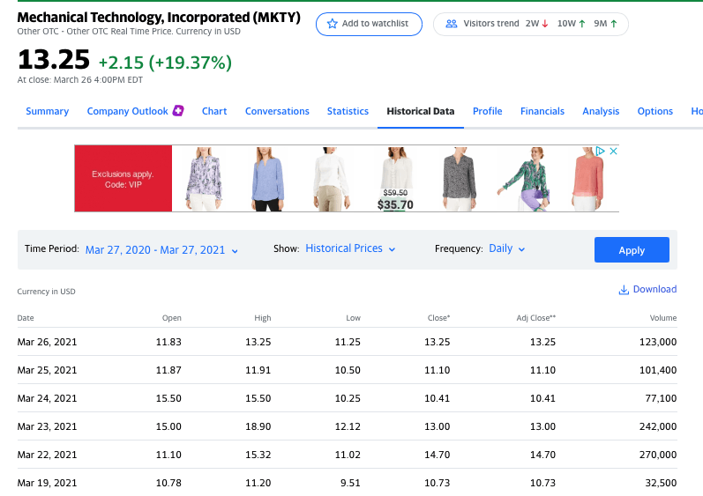Click the 77,100 volume value
703x496 pixels.
pyautogui.click(x=661, y=398)
